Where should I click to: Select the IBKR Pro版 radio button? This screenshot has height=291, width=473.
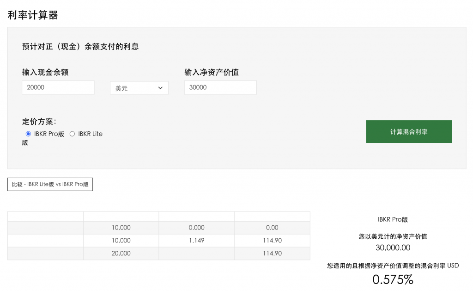click(28, 134)
